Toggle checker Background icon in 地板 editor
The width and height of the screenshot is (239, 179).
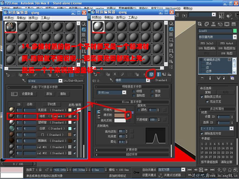point(171,34)
